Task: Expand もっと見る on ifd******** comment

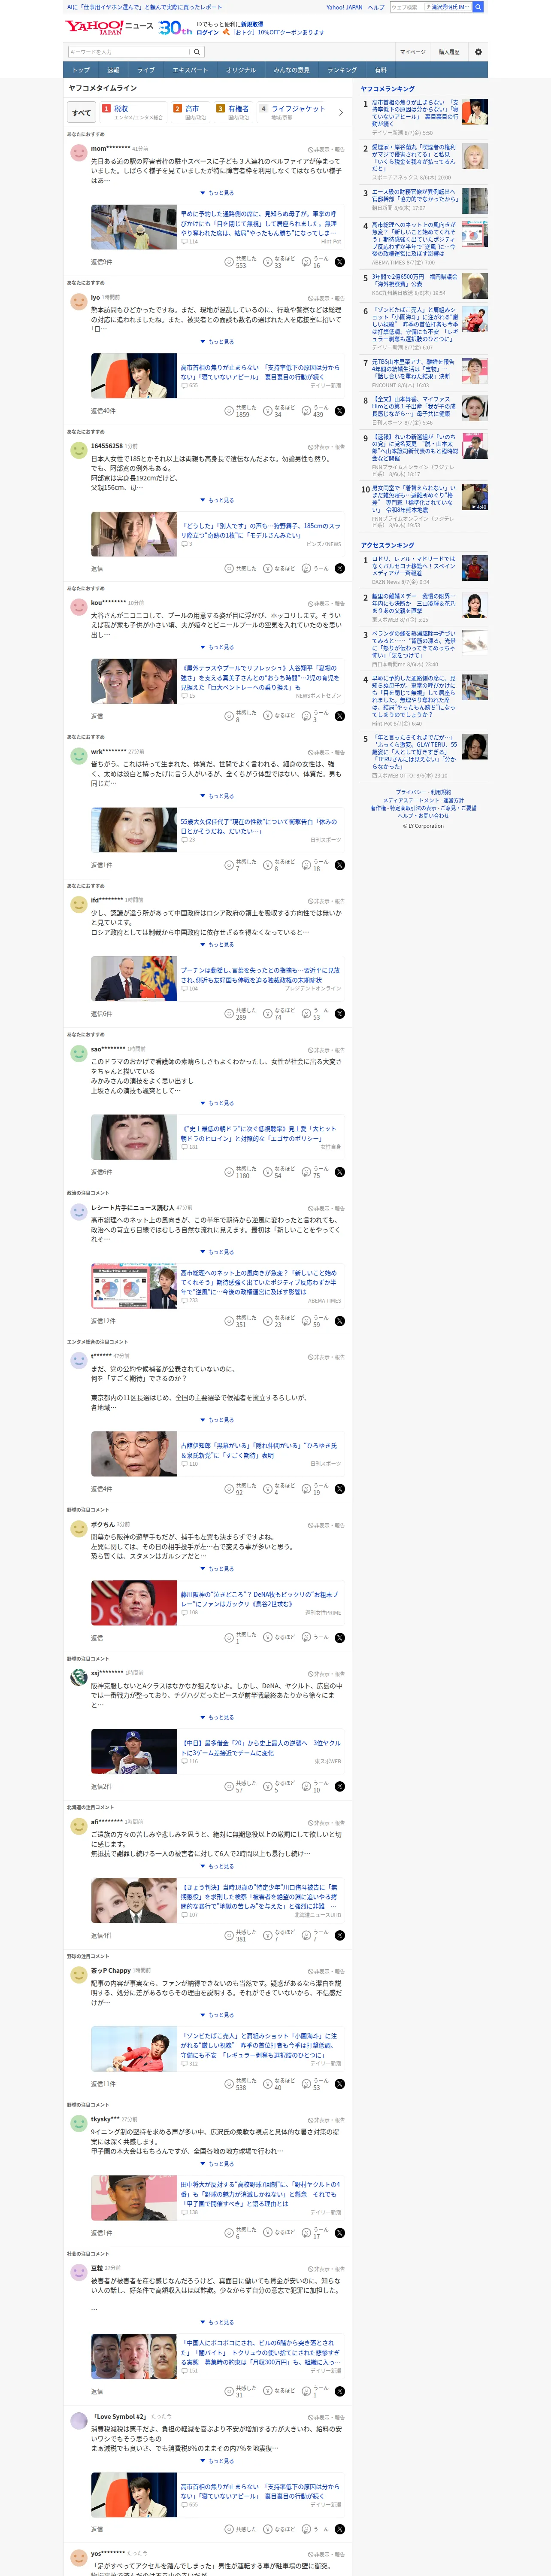Action: click(217, 945)
